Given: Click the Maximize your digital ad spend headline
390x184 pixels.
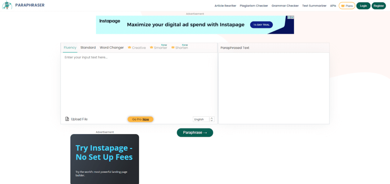Looking at the screenshot, I should (x=186, y=25).
